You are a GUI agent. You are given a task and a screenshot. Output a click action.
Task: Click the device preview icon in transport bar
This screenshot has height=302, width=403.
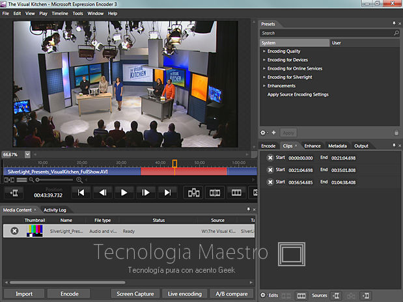pos(193,193)
